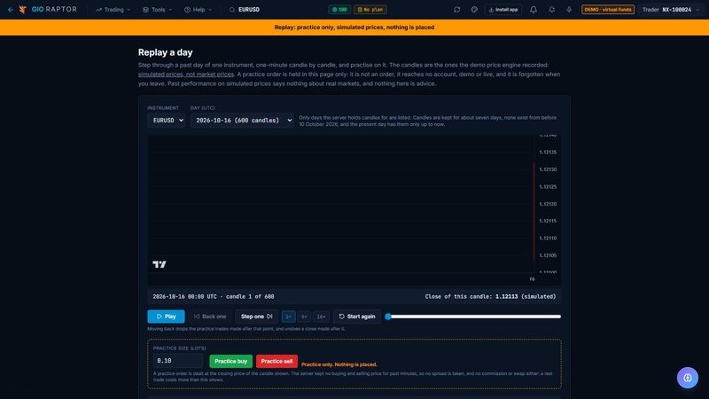Viewport: 709px width, 399px height.
Task: Click the microphone icon in header
Action: tap(569, 10)
